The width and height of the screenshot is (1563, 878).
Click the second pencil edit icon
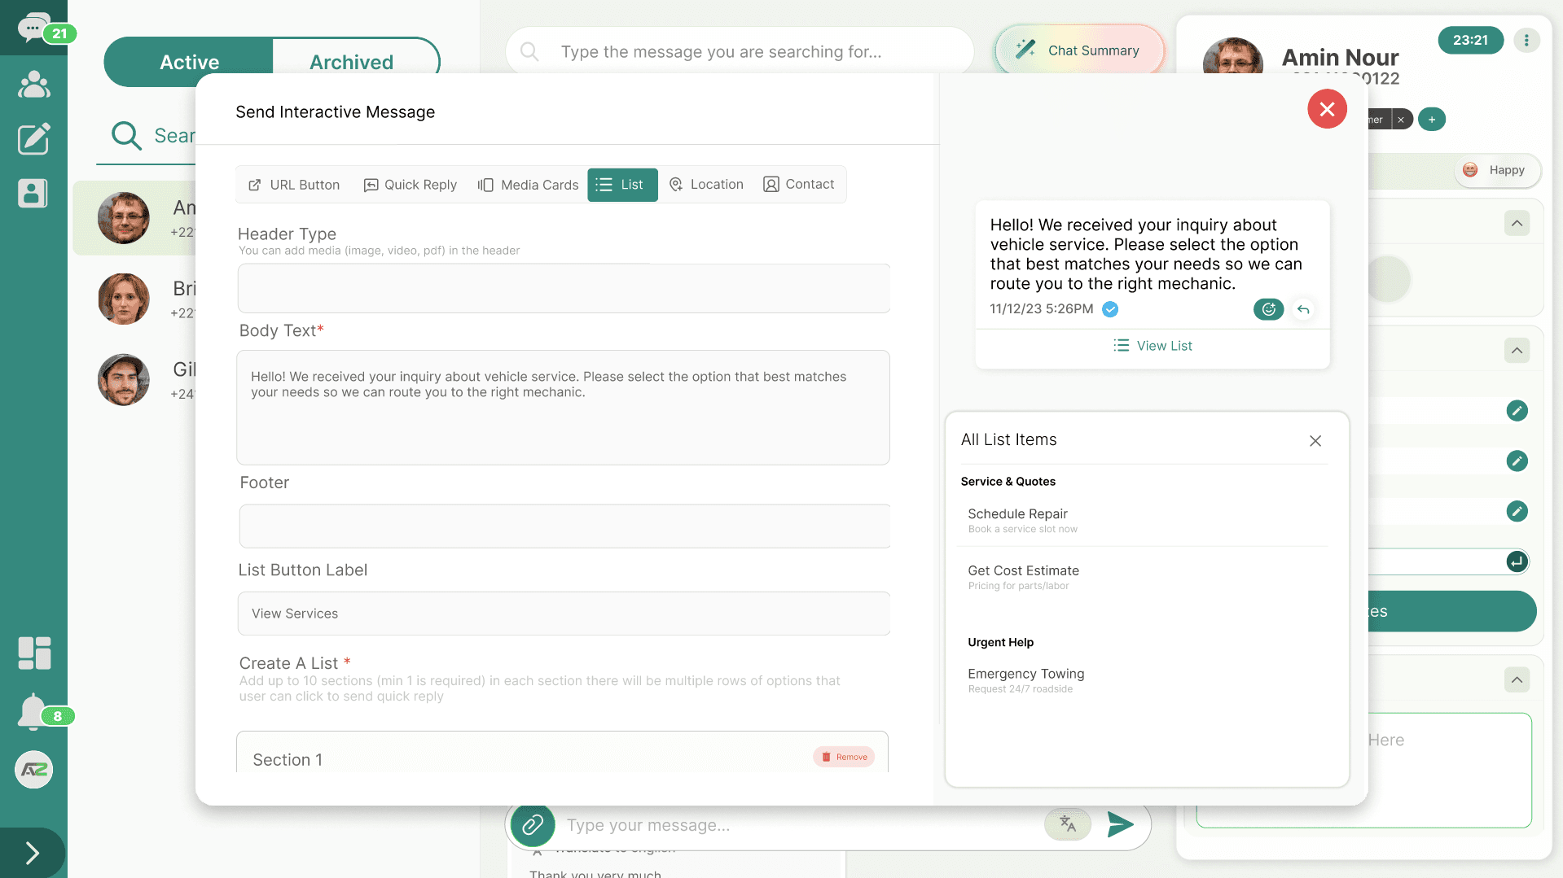click(x=1517, y=461)
